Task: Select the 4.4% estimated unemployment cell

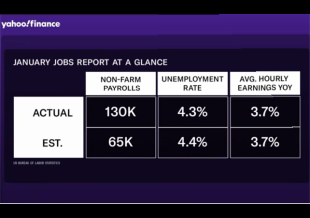Action: (192, 142)
